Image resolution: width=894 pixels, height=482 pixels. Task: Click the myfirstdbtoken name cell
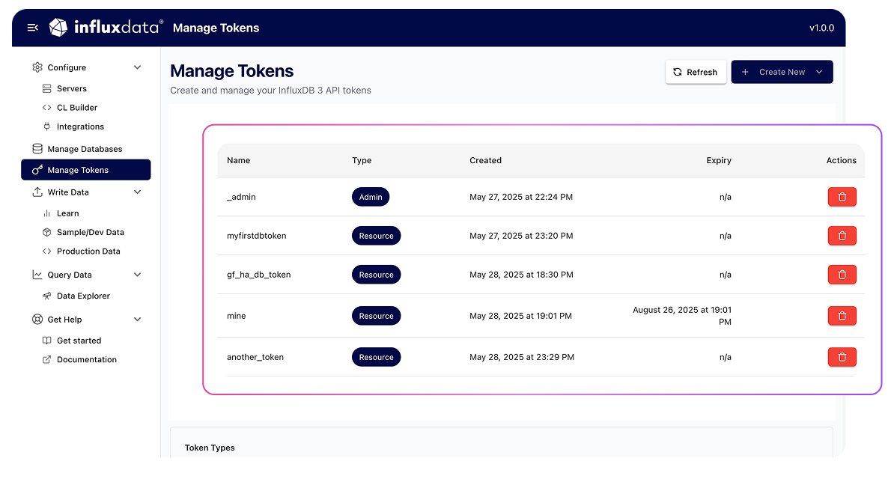(x=257, y=235)
